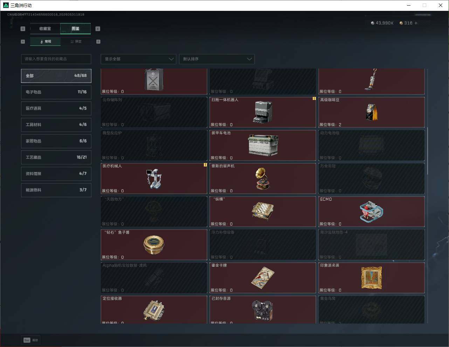Filter by 工具材料 4/6 category

56,125
